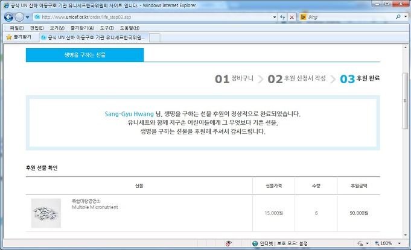Screen dimensions: 411x250
Task: Open the 편집(E) menu
Action: pos(37,28)
